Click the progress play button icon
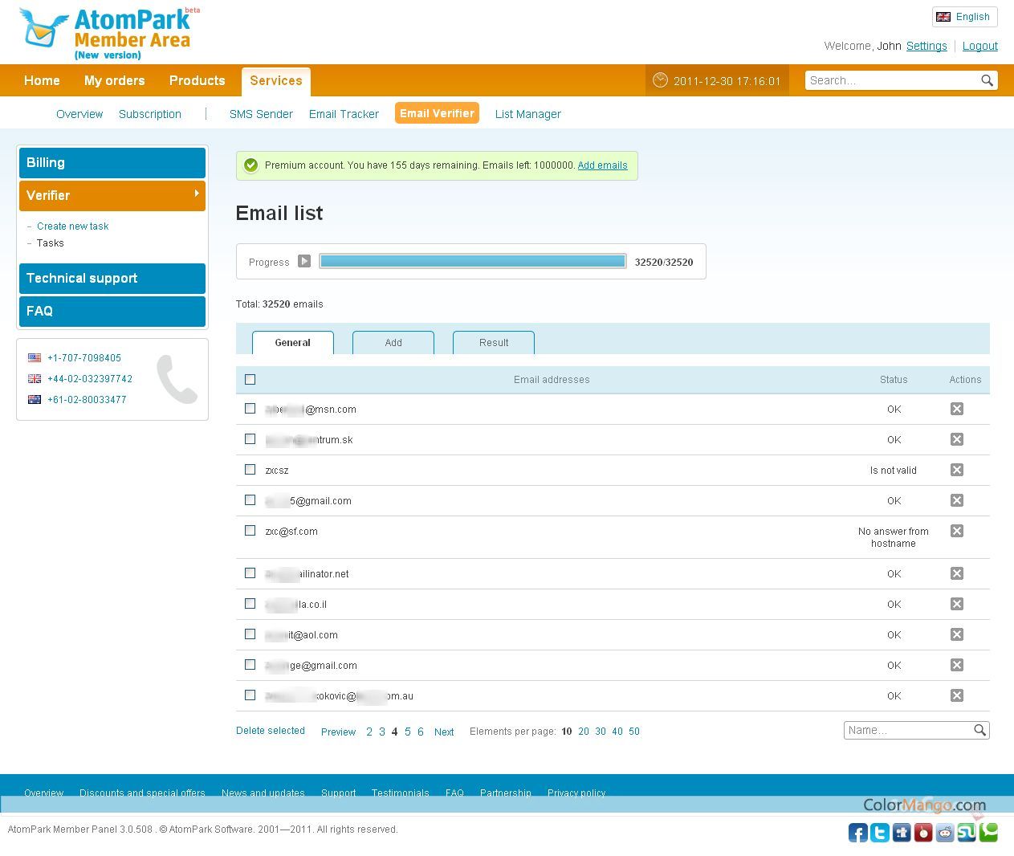The width and height of the screenshot is (1014, 856). (x=304, y=261)
